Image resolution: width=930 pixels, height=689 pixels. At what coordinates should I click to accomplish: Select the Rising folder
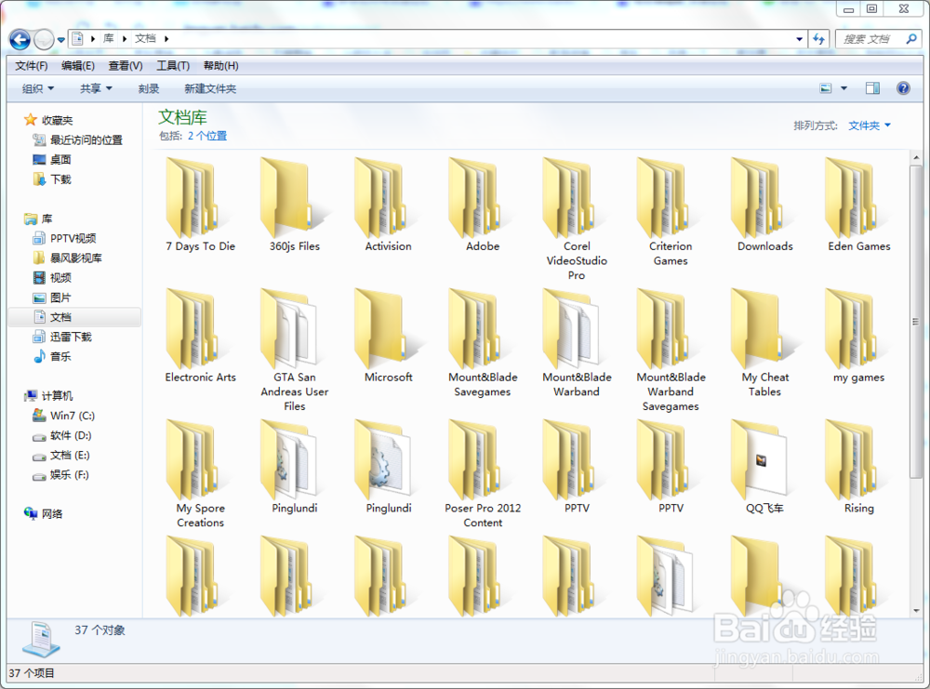coord(858,468)
